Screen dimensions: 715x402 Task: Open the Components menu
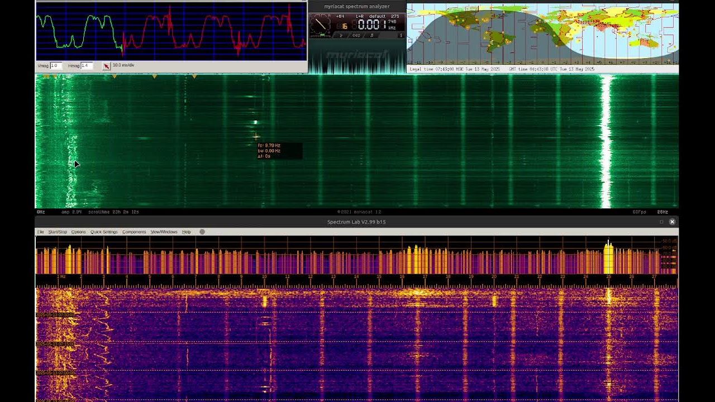(x=134, y=232)
